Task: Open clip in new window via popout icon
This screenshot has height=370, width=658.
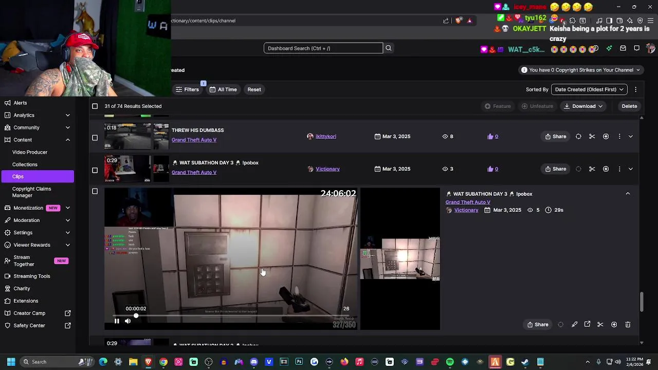Action: tap(587, 324)
